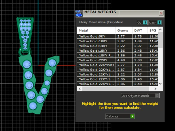Click the 2.88 DWT cell

point(140,60)
